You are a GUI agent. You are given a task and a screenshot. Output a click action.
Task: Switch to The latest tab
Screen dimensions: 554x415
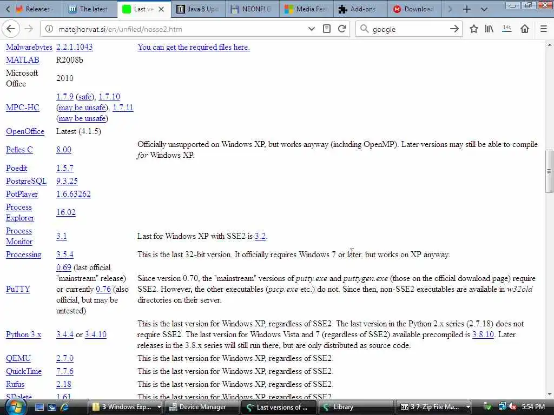(90, 9)
